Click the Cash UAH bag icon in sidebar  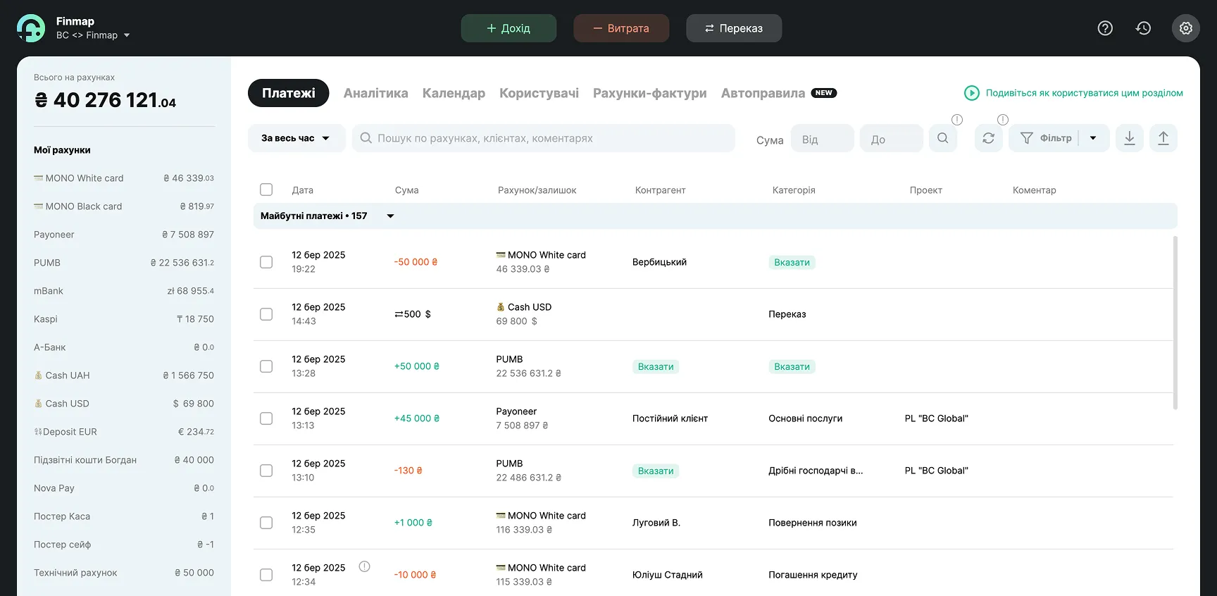39,375
